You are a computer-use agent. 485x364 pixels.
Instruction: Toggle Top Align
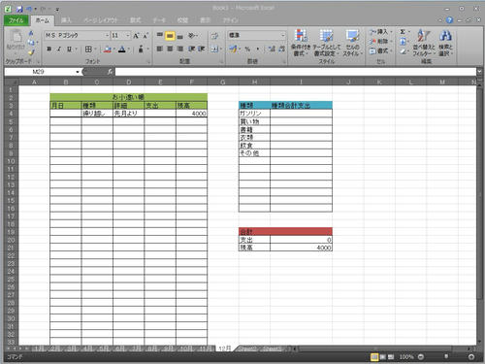(160, 35)
